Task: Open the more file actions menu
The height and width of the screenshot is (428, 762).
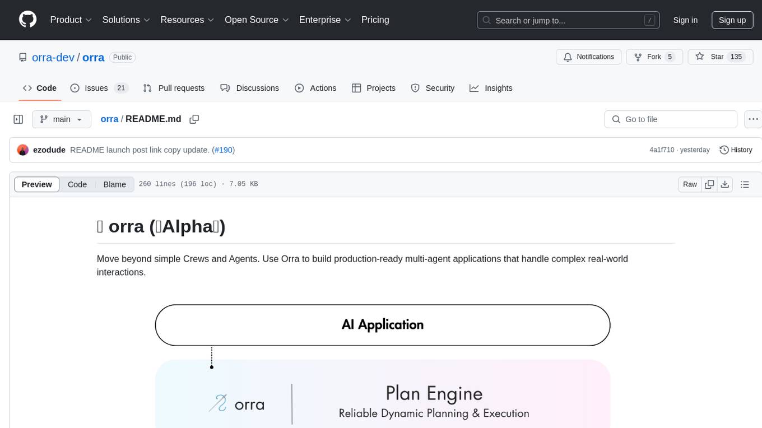Action: tap(753, 119)
